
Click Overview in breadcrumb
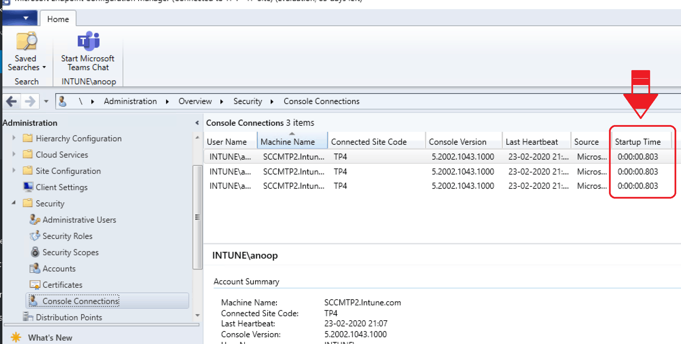(195, 101)
